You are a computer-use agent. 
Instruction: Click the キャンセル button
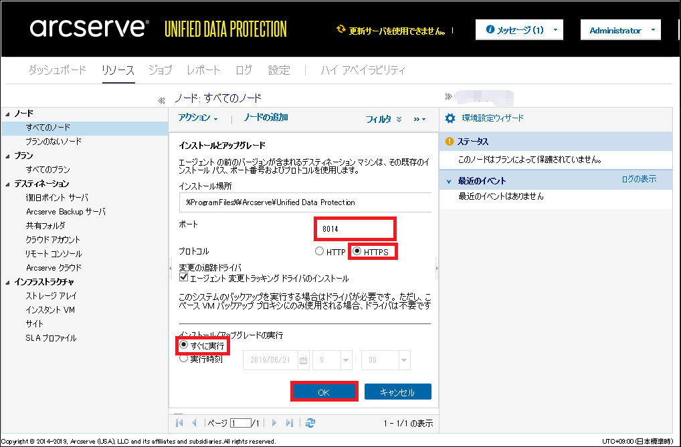pos(398,392)
